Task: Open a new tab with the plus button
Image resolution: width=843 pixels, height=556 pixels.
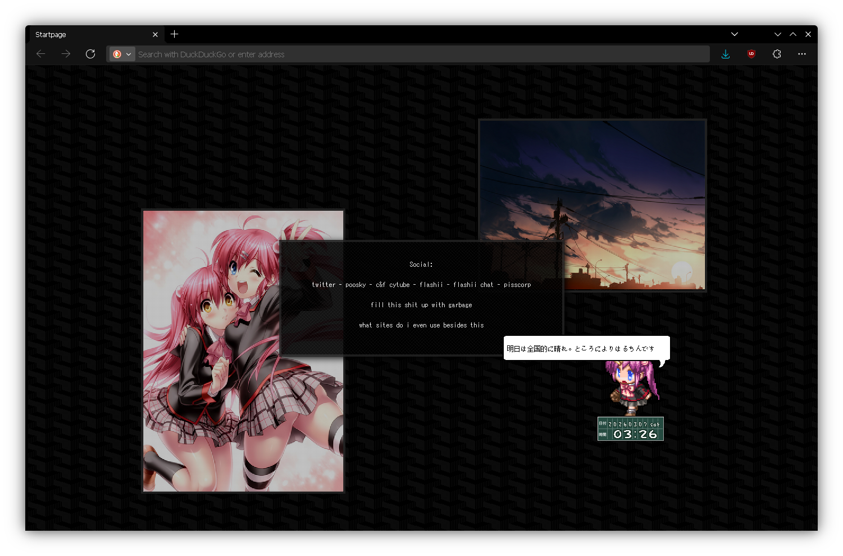Action: (174, 34)
